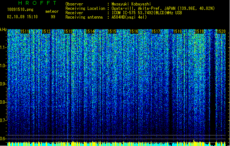The width and height of the screenshot is (230, 146).
Task: Select the file name 10091510.png
Action: point(20,10)
